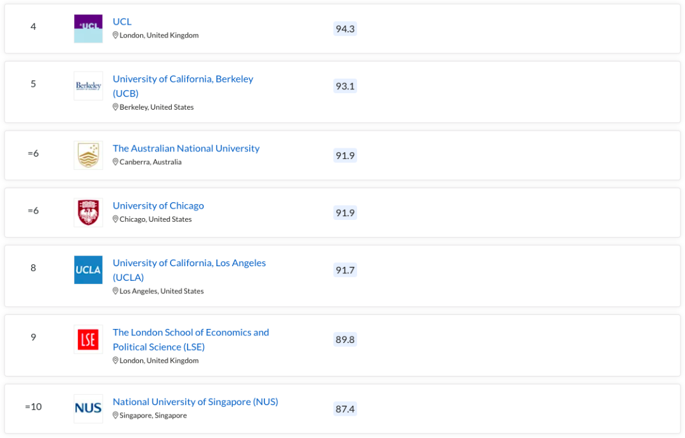Open University of California, Berkeley link
This screenshot has height=438, width=685.
(183, 86)
